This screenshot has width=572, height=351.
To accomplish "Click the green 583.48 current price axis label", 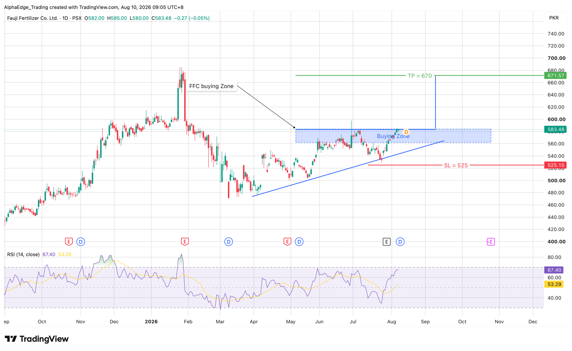I will [x=555, y=129].
